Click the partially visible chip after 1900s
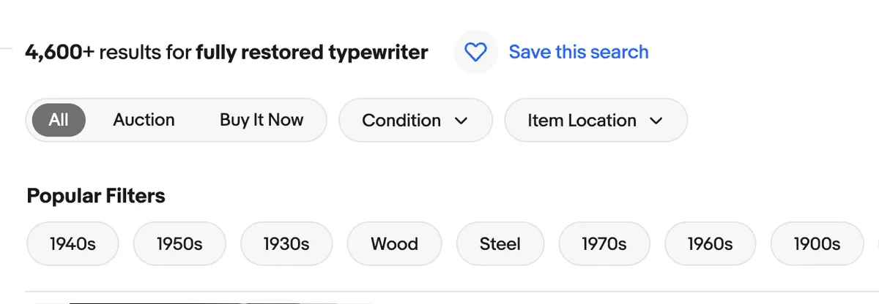The image size is (879, 304). [x=876, y=243]
